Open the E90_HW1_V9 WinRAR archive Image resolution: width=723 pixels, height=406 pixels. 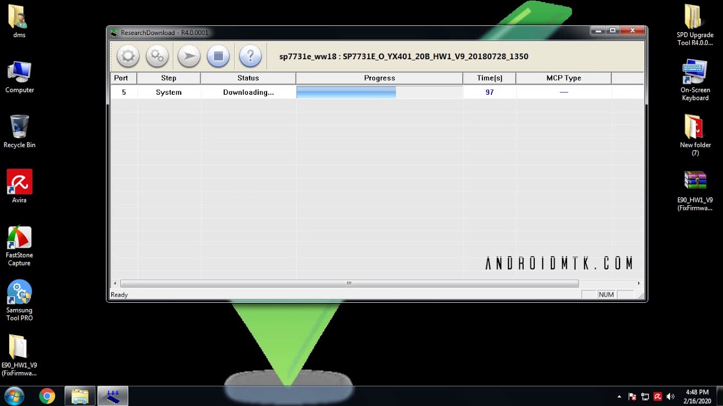(695, 191)
